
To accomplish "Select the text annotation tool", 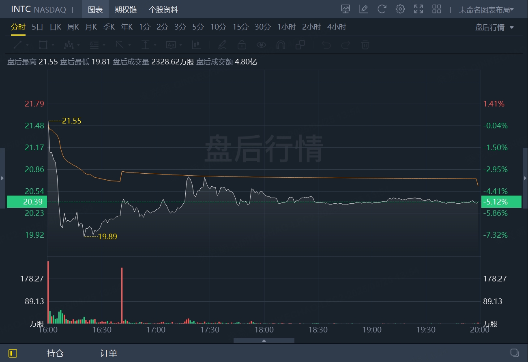I will [x=171, y=45].
